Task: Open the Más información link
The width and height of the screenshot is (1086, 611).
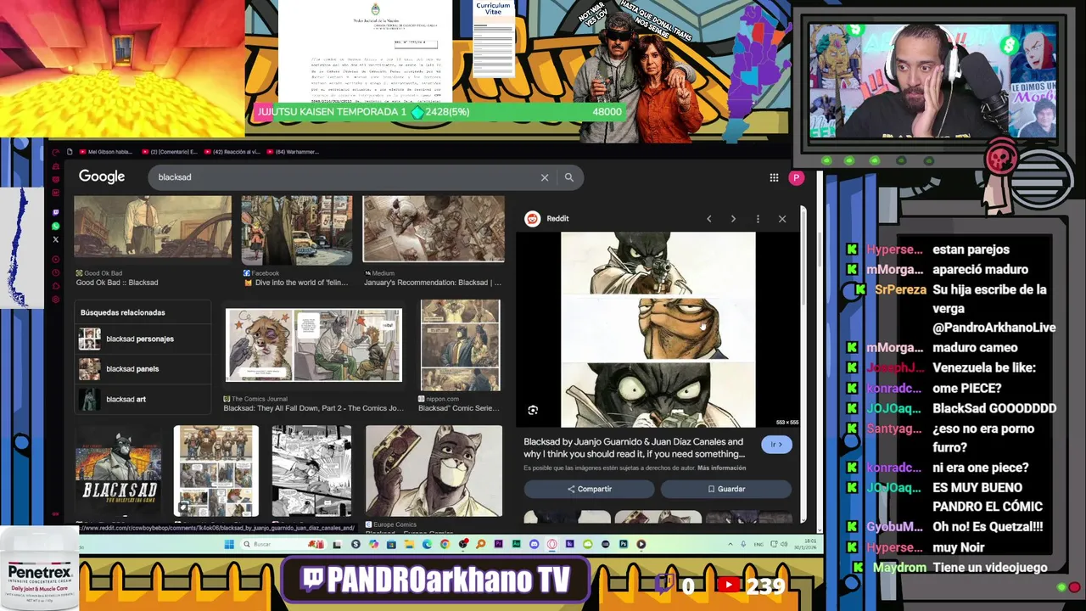Action: point(722,468)
